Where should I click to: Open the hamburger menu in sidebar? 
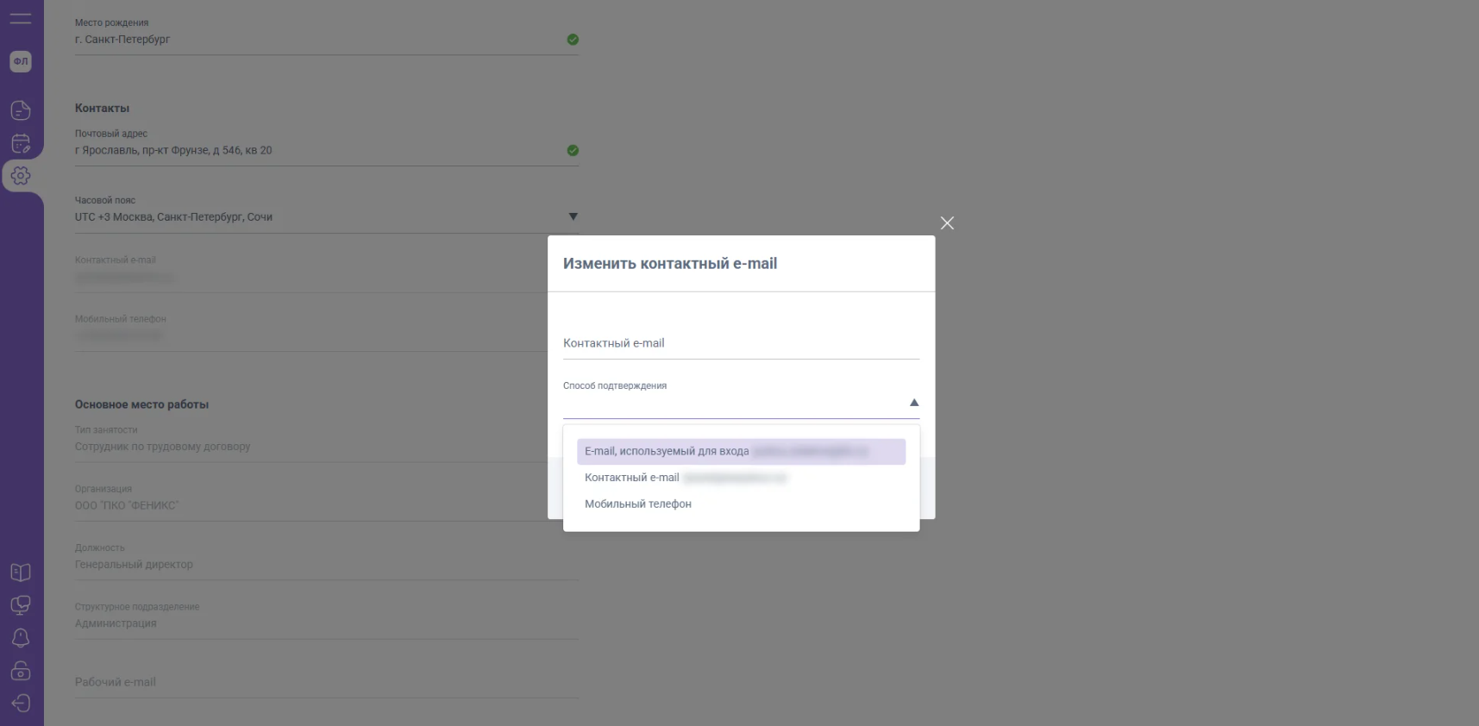(x=21, y=18)
